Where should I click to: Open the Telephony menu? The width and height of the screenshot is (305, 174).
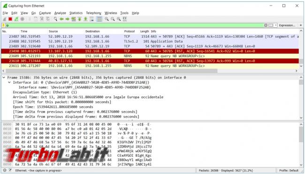pos(93,13)
